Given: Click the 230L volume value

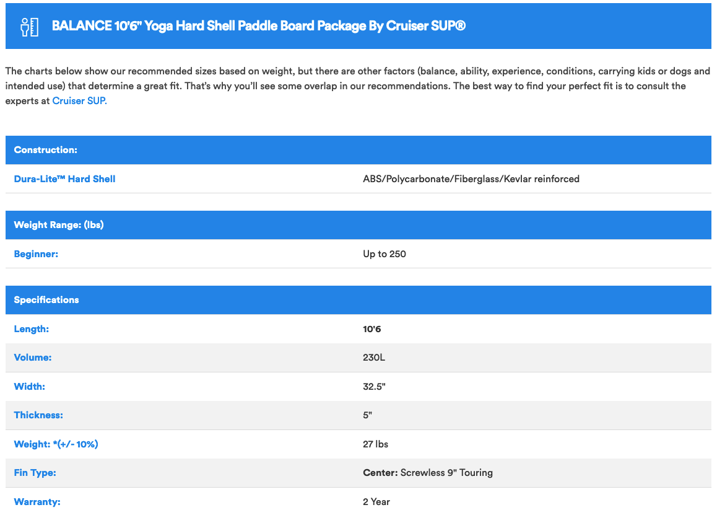Looking at the screenshot, I should point(375,358).
